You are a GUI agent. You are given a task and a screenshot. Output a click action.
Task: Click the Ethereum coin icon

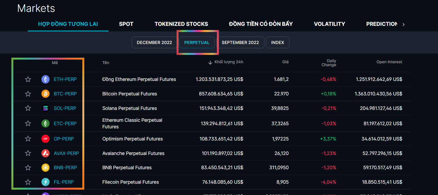tap(46, 79)
